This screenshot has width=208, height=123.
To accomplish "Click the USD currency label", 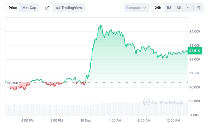I will click(195, 115).
